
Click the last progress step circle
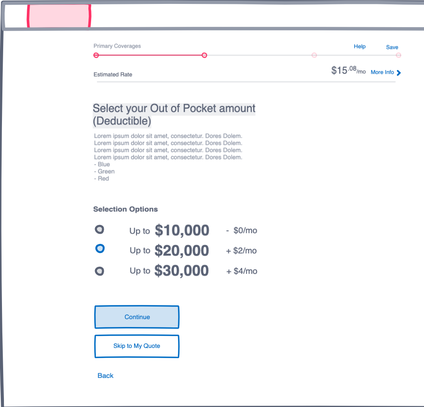tap(398, 55)
